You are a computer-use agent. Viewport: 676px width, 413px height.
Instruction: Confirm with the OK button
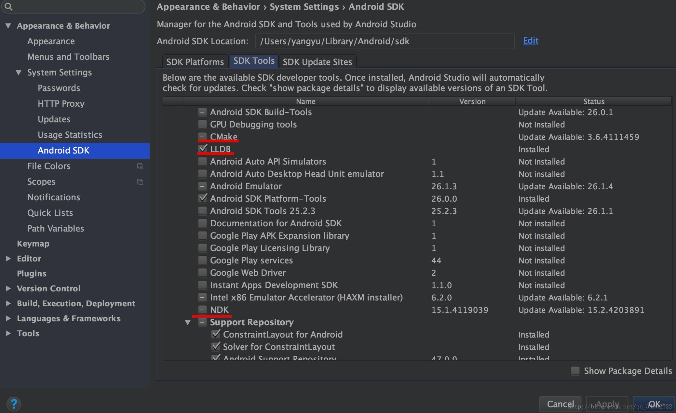[x=654, y=404]
